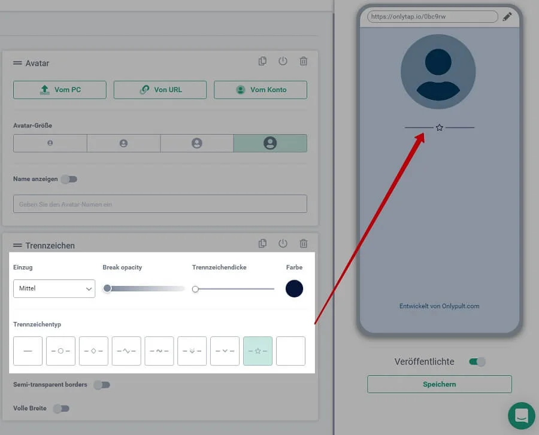Click the Vom PC upload button

[60, 90]
